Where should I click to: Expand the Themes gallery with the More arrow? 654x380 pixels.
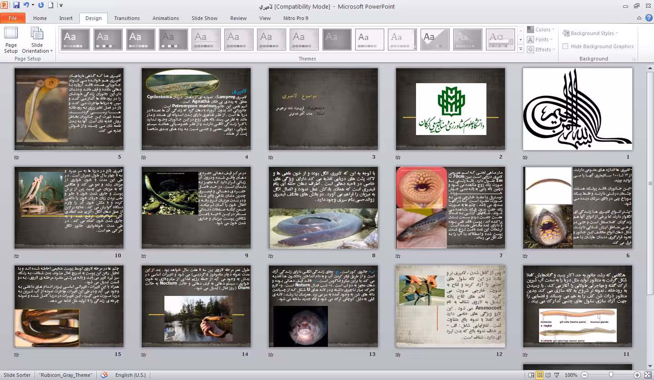520,49
